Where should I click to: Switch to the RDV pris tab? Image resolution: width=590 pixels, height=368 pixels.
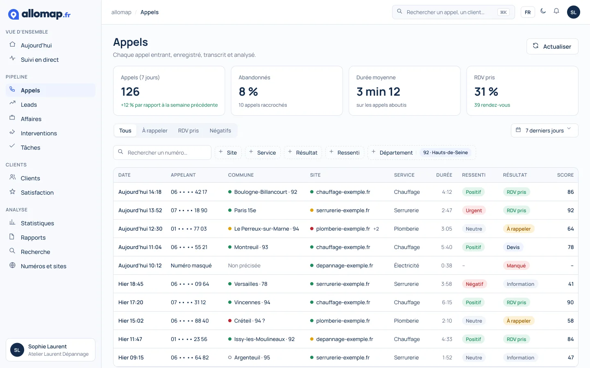point(188,131)
